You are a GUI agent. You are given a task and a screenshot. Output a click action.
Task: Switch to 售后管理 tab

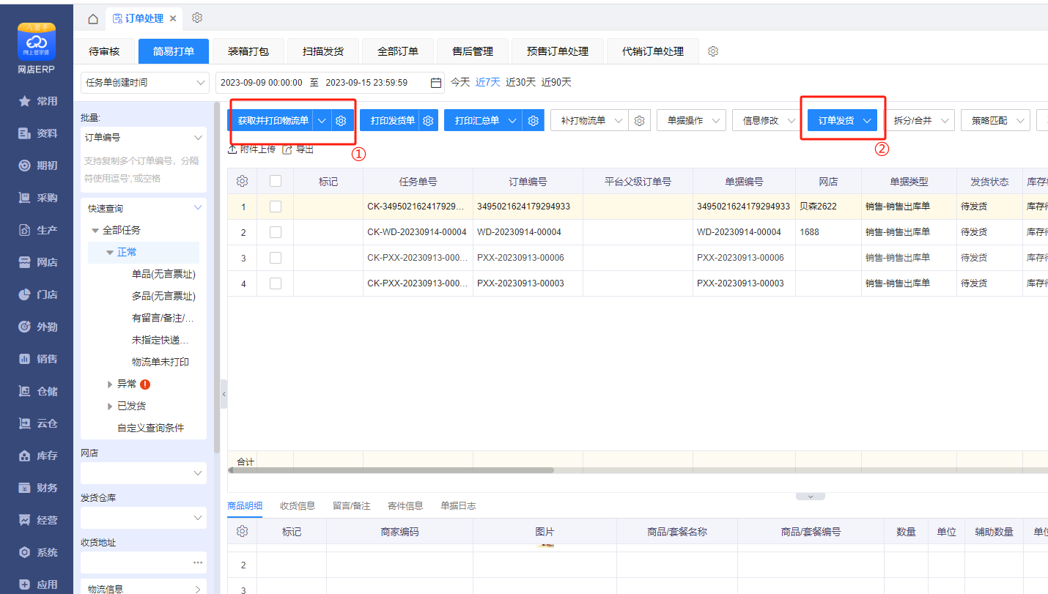473,51
